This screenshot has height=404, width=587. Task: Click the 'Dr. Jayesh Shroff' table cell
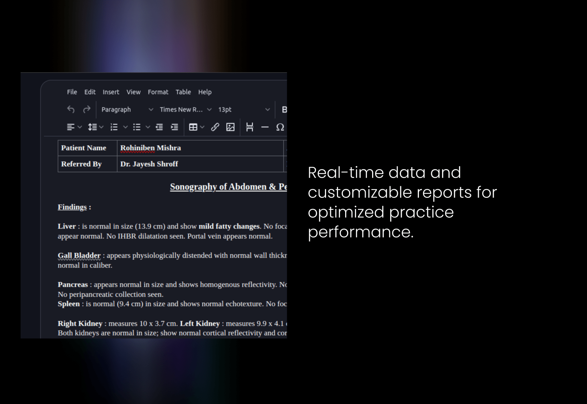tap(200, 164)
